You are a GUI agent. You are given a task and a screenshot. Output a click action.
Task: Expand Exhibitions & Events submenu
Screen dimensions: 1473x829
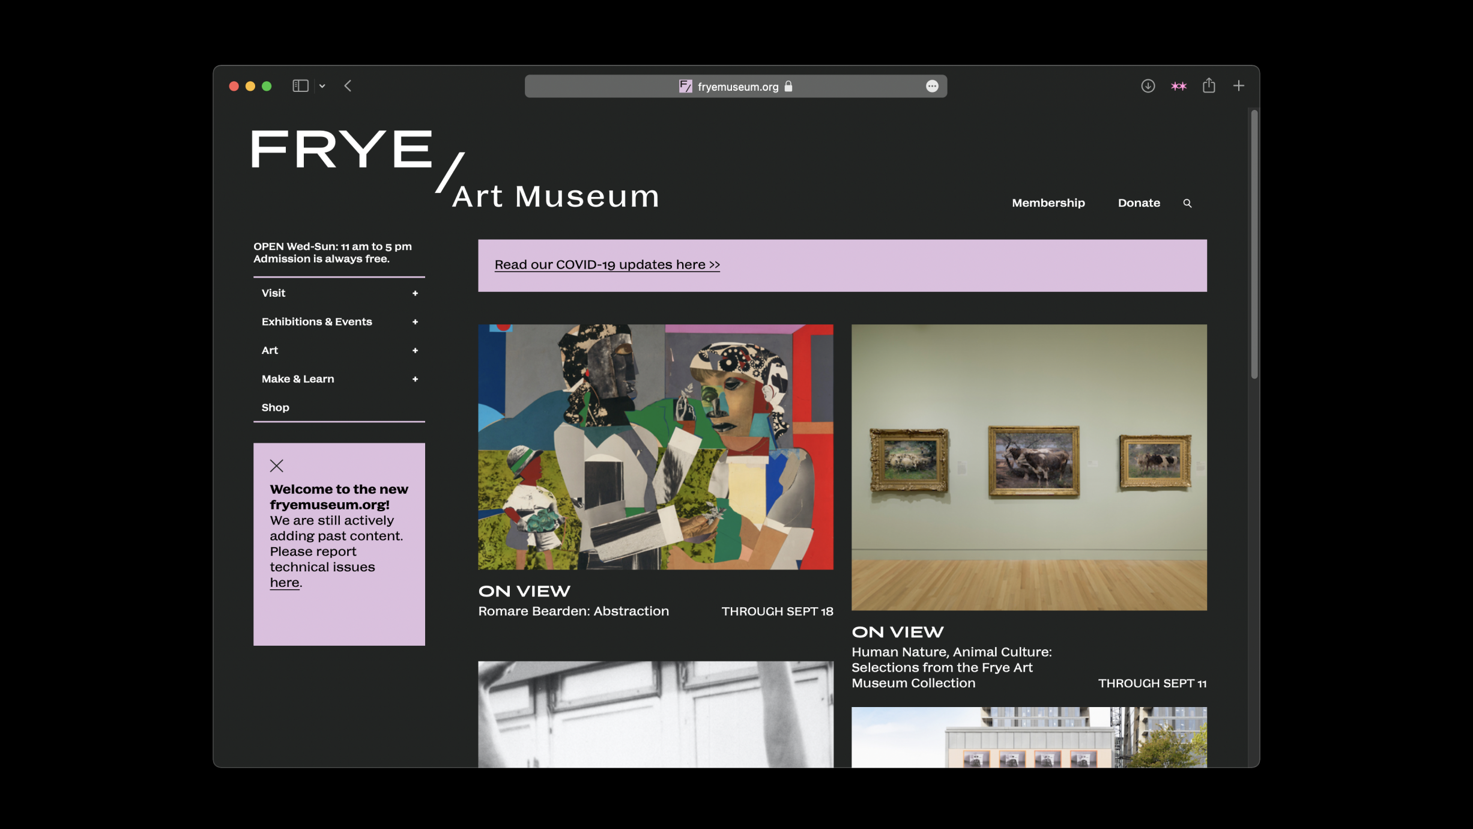pos(414,322)
